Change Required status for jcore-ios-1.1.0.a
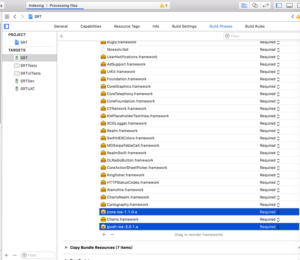Viewport: 300px width, 260px height. 270,212
